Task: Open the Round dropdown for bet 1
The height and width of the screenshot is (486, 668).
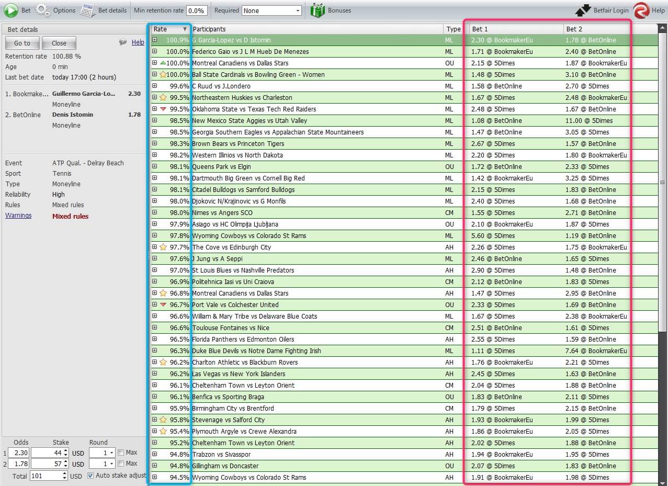Action: click(x=102, y=453)
